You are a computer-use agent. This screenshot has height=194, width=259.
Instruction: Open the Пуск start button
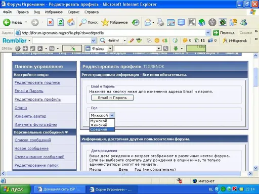(x=15, y=189)
